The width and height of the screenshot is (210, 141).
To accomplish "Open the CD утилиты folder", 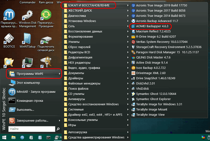I will click(96, 94).
